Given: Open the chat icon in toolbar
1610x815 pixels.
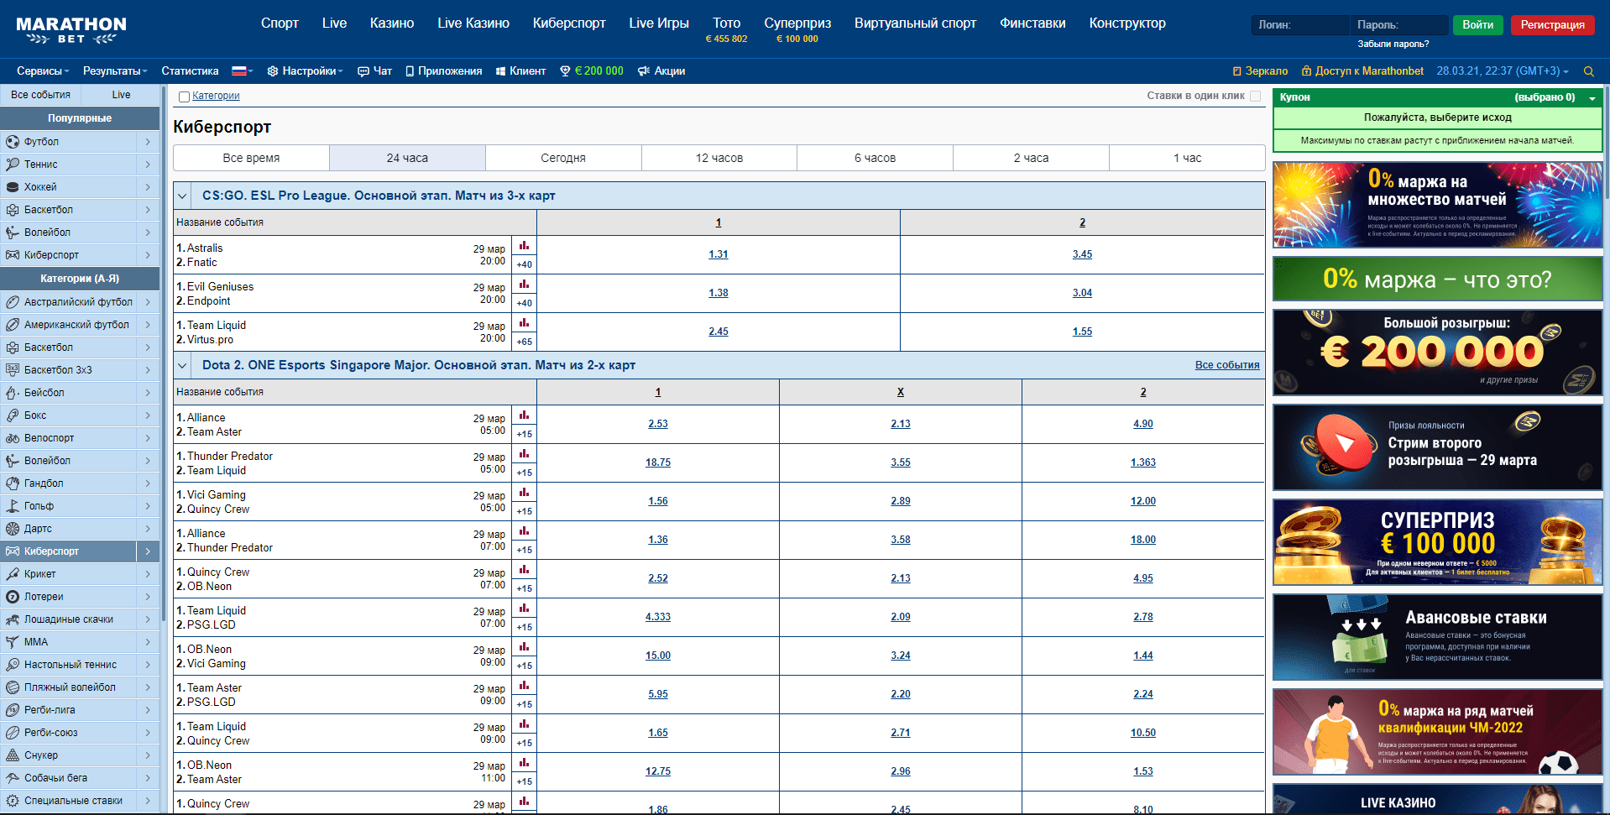Looking at the screenshot, I should pyautogui.click(x=363, y=71).
